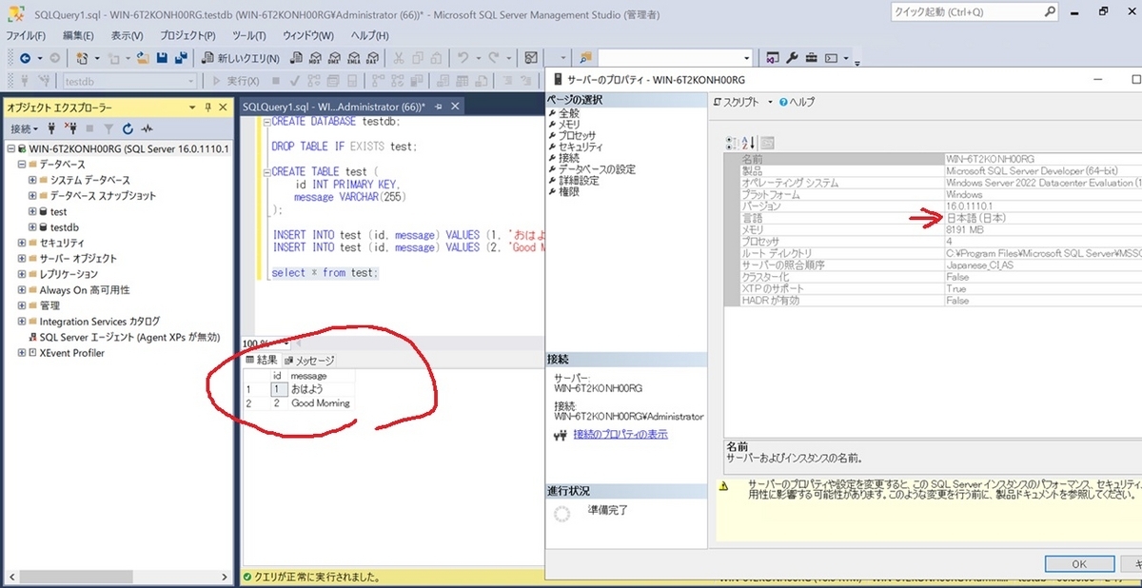The height and width of the screenshot is (588, 1142).
Task: Click the Open File folder icon
Action: click(143, 58)
